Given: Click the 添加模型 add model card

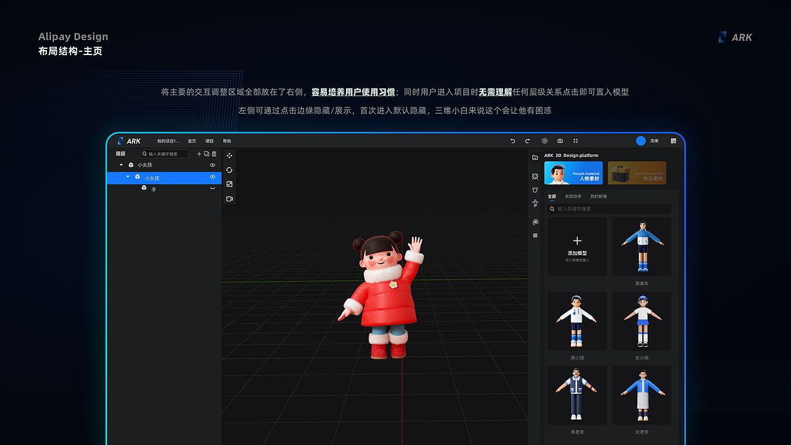Looking at the screenshot, I should (577, 246).
